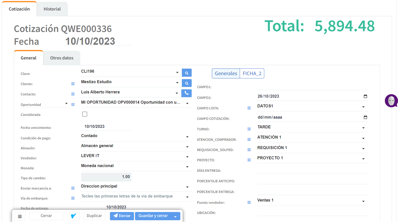Open the hamburger menu in bottom toolbar
The image size is (398, 222).
(x=20, y=216)
